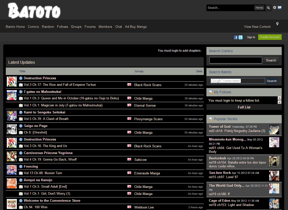Sort by Title column header

22,71
